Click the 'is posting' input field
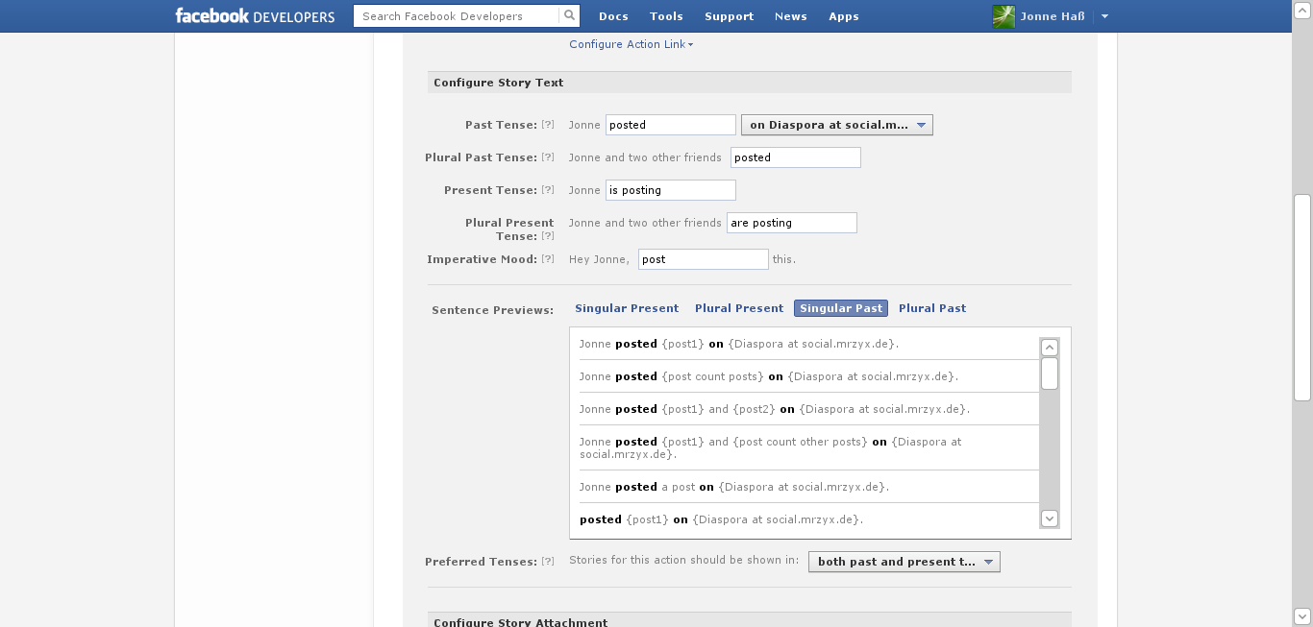Screen dimensions: 1313x627 pos(671,190)
